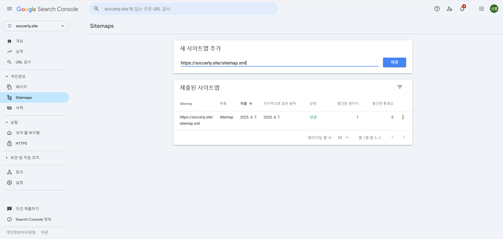Click the 상태 column header

313,104
